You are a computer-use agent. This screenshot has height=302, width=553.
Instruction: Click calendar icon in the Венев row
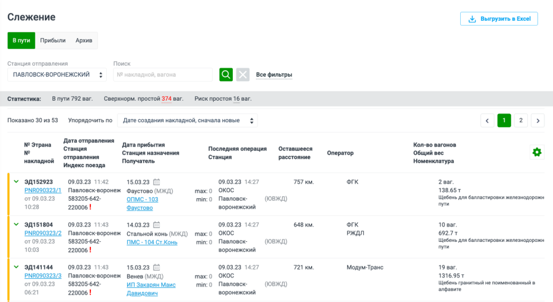pos(157,268)
